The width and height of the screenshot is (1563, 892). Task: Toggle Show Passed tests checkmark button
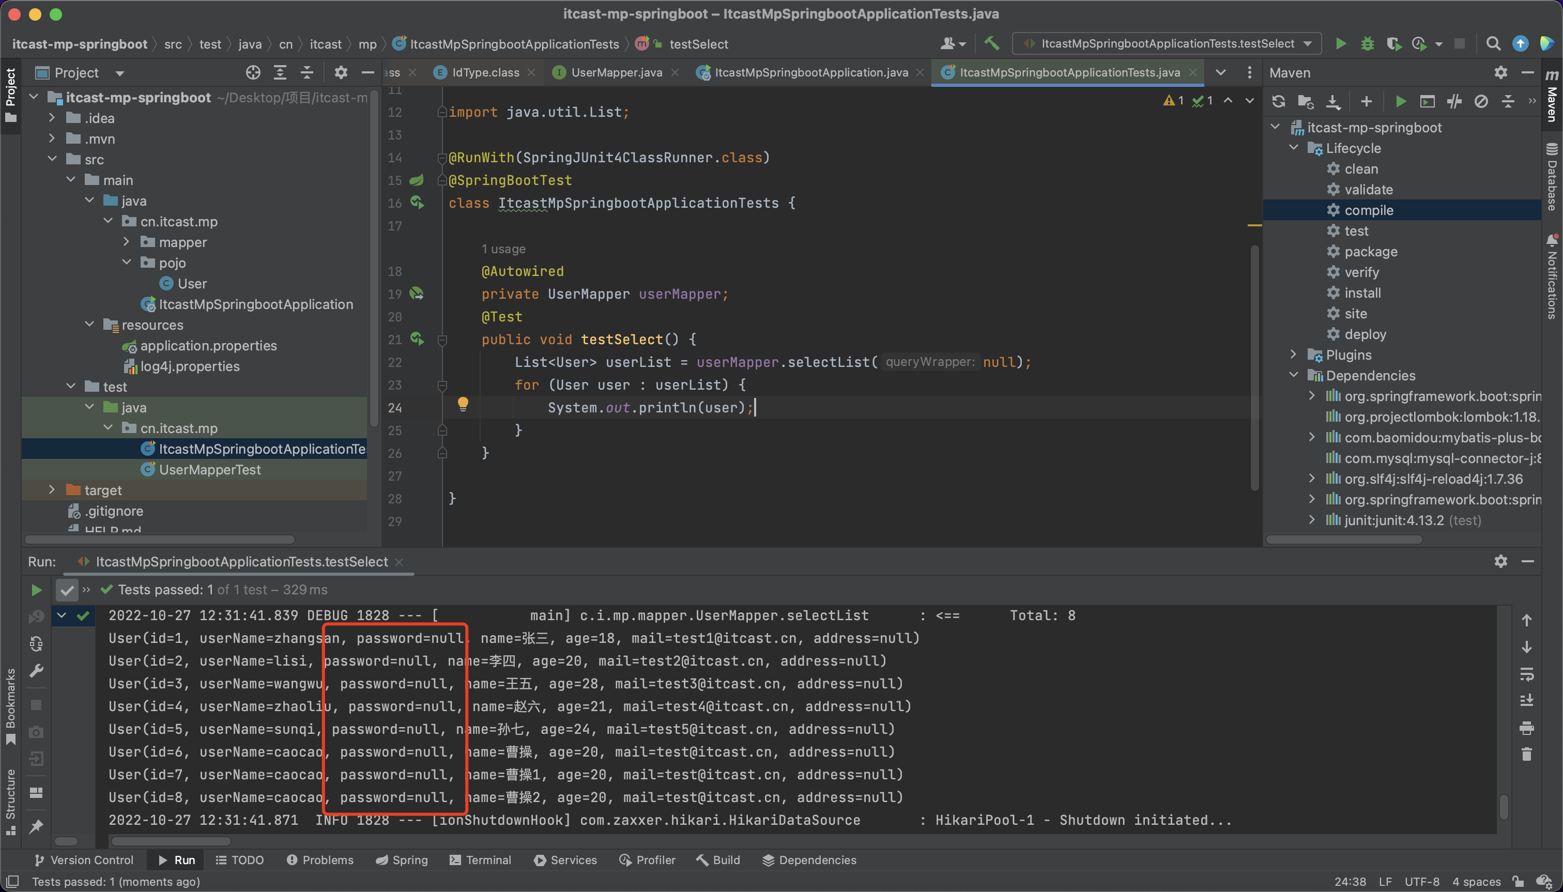coord(67,590)
